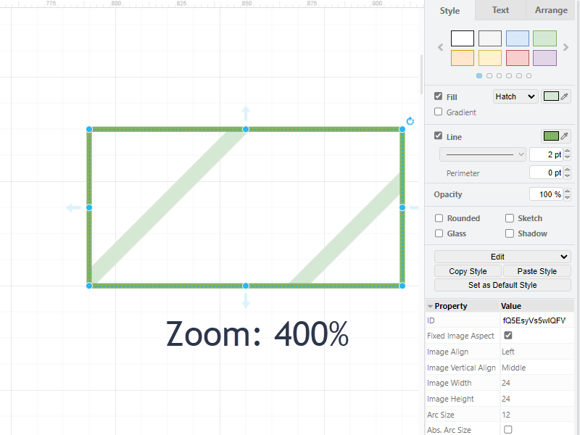The height and width of the screenshot is (435, 580).
Task: Click the canvas vertical scrollbar
Action: (421, 74)
